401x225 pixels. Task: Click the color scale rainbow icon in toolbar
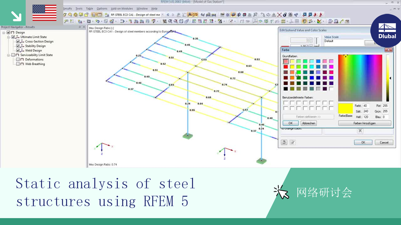click(320, 21)
